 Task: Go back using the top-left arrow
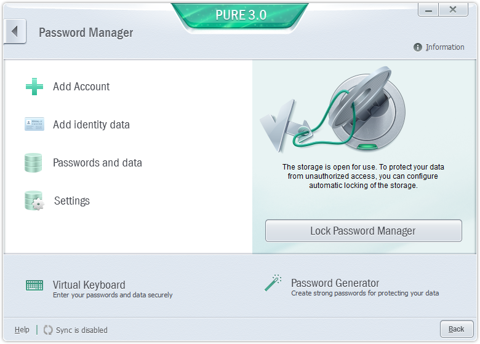click(15, 31)
